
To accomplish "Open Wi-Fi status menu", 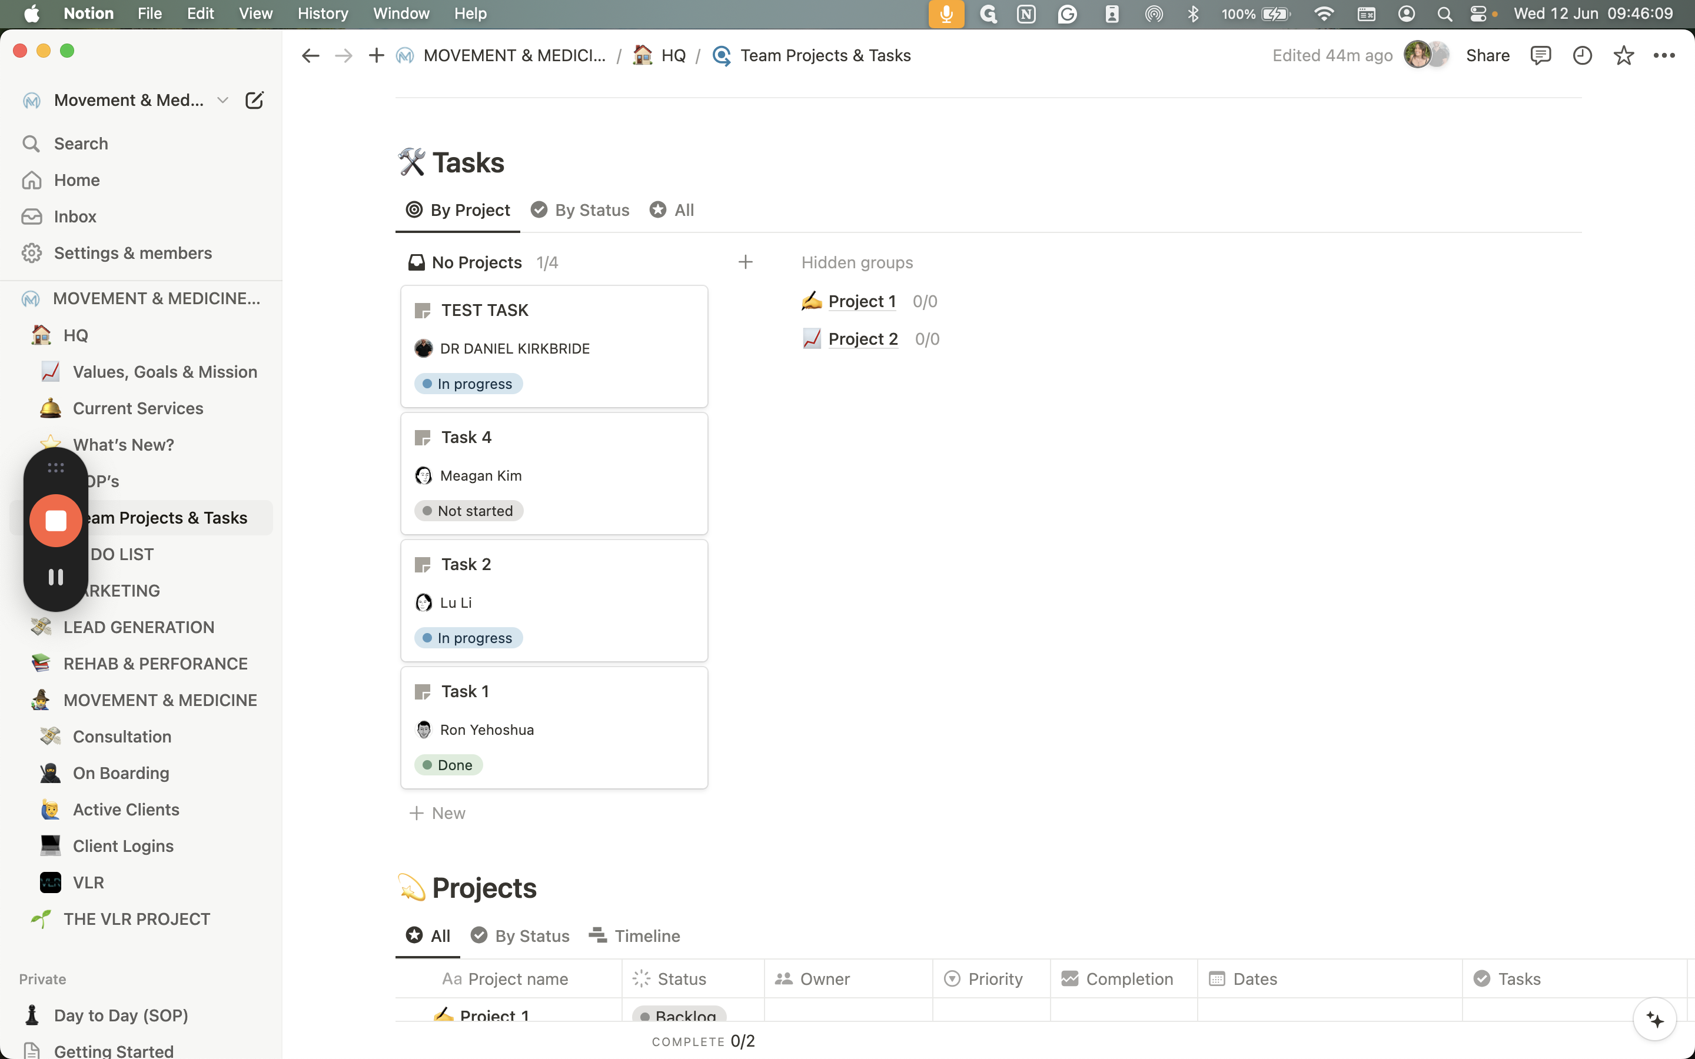I will coord(1324,14).
